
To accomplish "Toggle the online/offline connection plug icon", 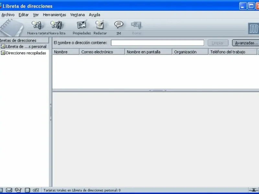I will coord(254,190).
